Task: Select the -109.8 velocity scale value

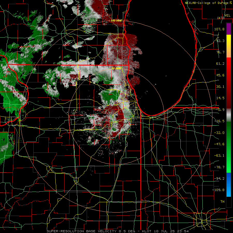Action: pos(218,190)
